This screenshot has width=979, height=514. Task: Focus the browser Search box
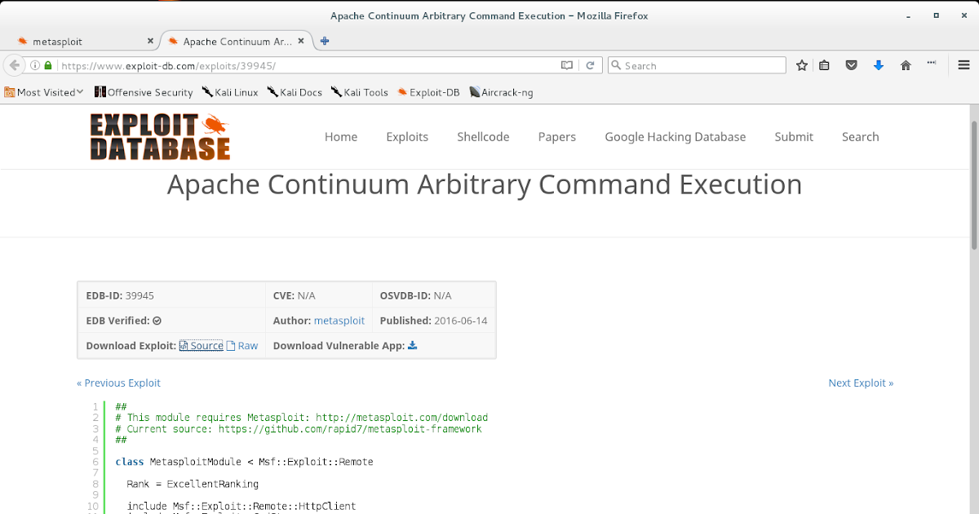point(698,65)
